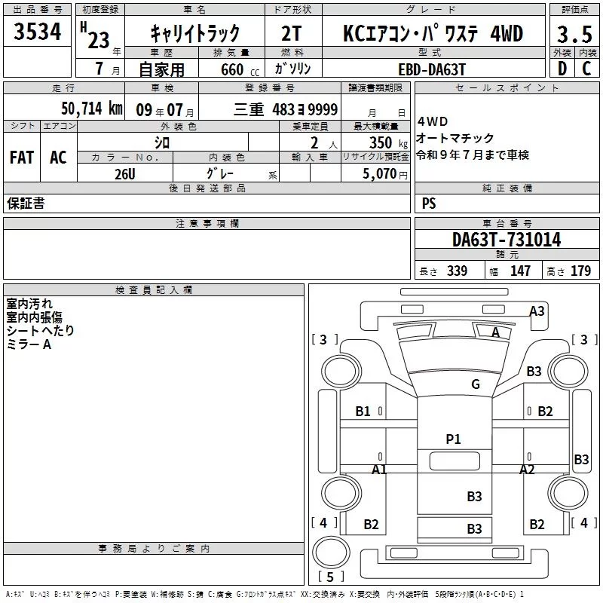603x603 pixels.
Task: Click the max load 350 kg
Action: [x=388, y=143]
